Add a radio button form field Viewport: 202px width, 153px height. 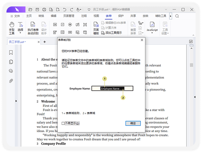[70, 24]
